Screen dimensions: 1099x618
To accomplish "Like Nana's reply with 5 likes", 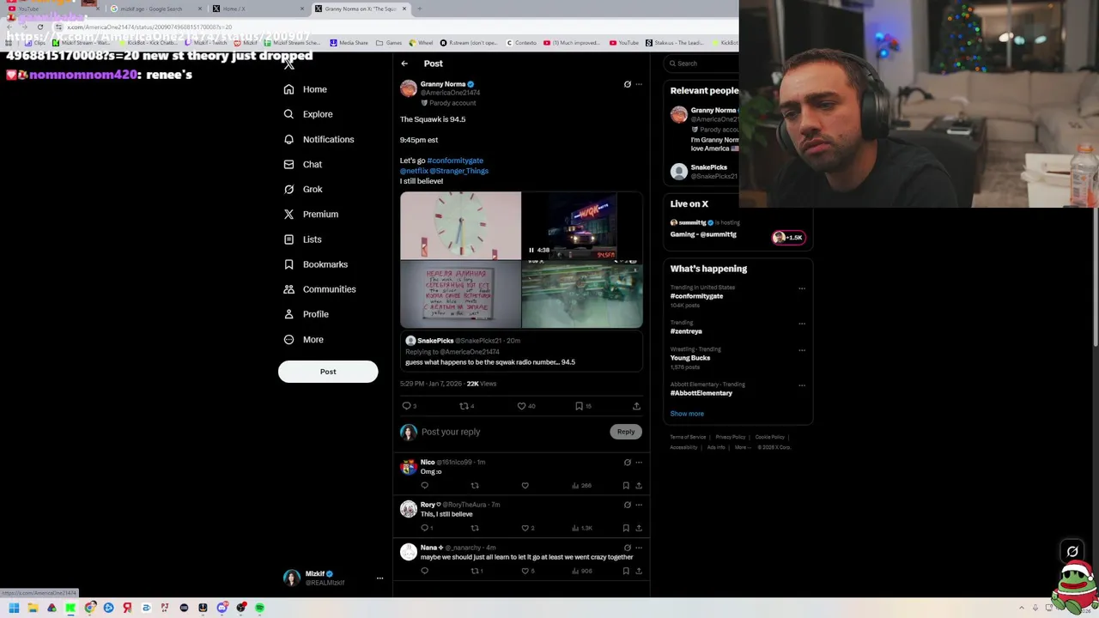I will tap(525, 571).
